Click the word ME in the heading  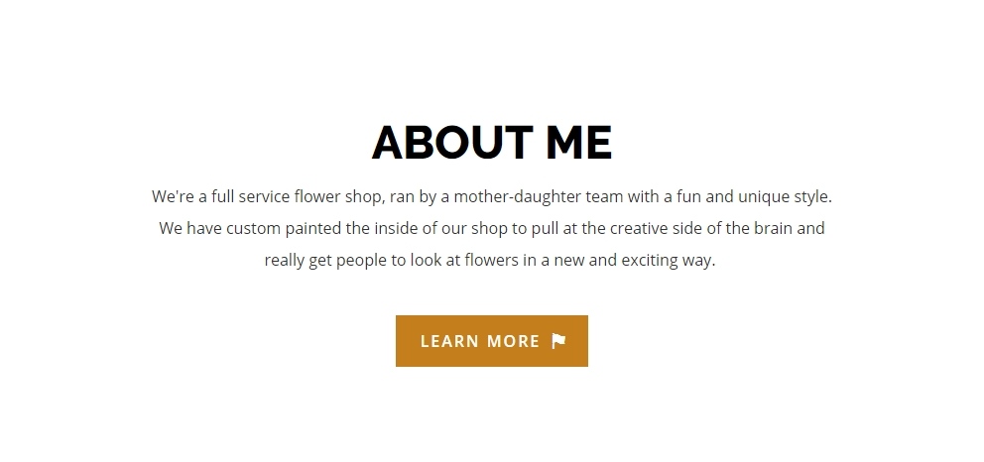[x=578, y=143]
